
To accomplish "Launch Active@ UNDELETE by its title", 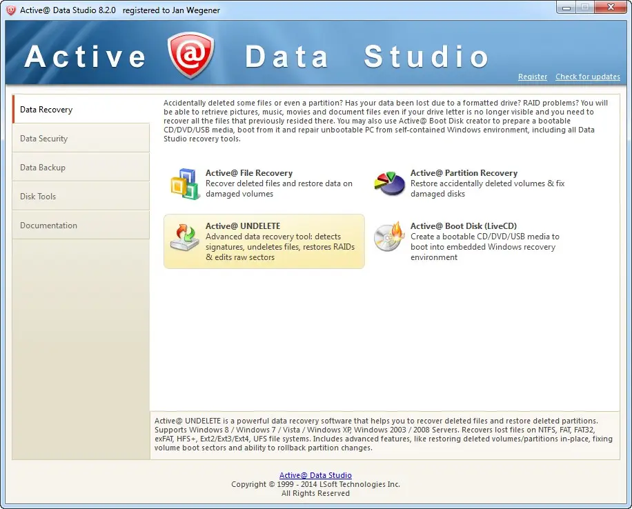I will (x=243, y=226).
